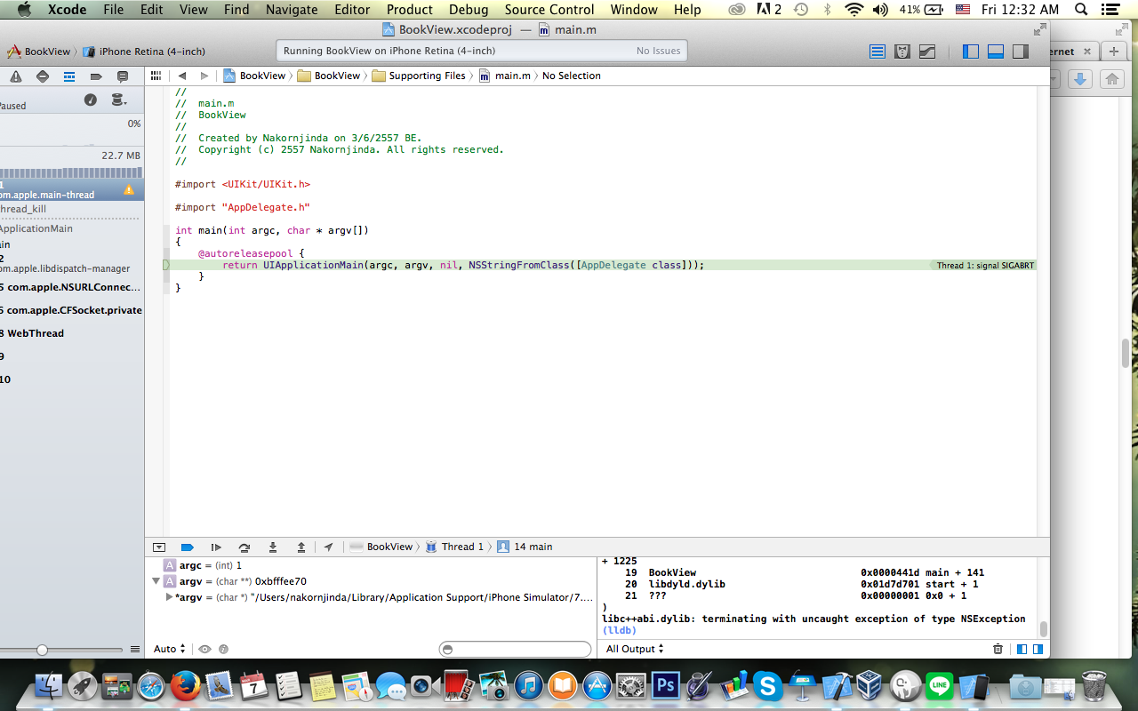Continue program execution in debug bar
The image size is (1138, 711).
215,547
